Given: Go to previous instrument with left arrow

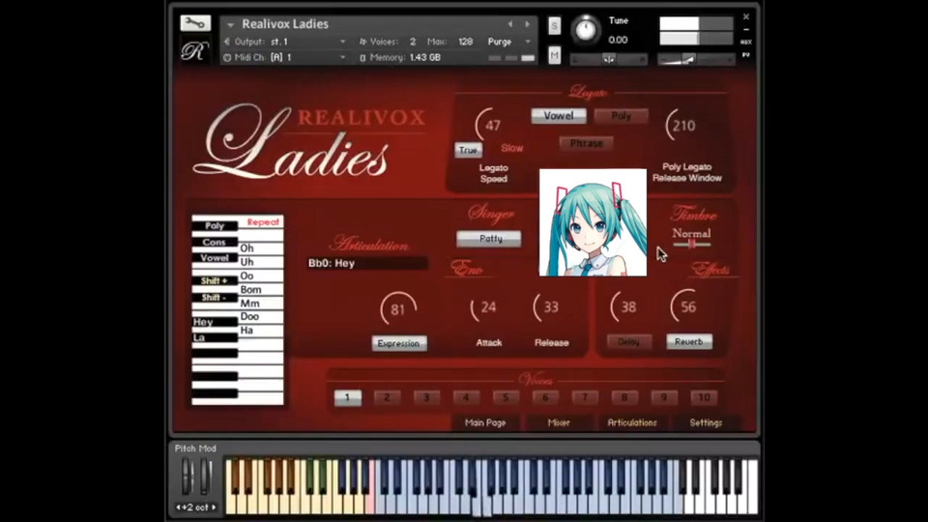Looking at the screenshot, I should [x=510, y=24].
